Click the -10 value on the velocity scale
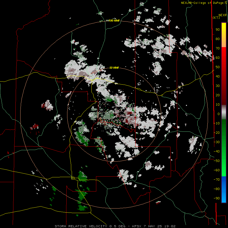This screenshot has width=228, height=228. [217, 123]
